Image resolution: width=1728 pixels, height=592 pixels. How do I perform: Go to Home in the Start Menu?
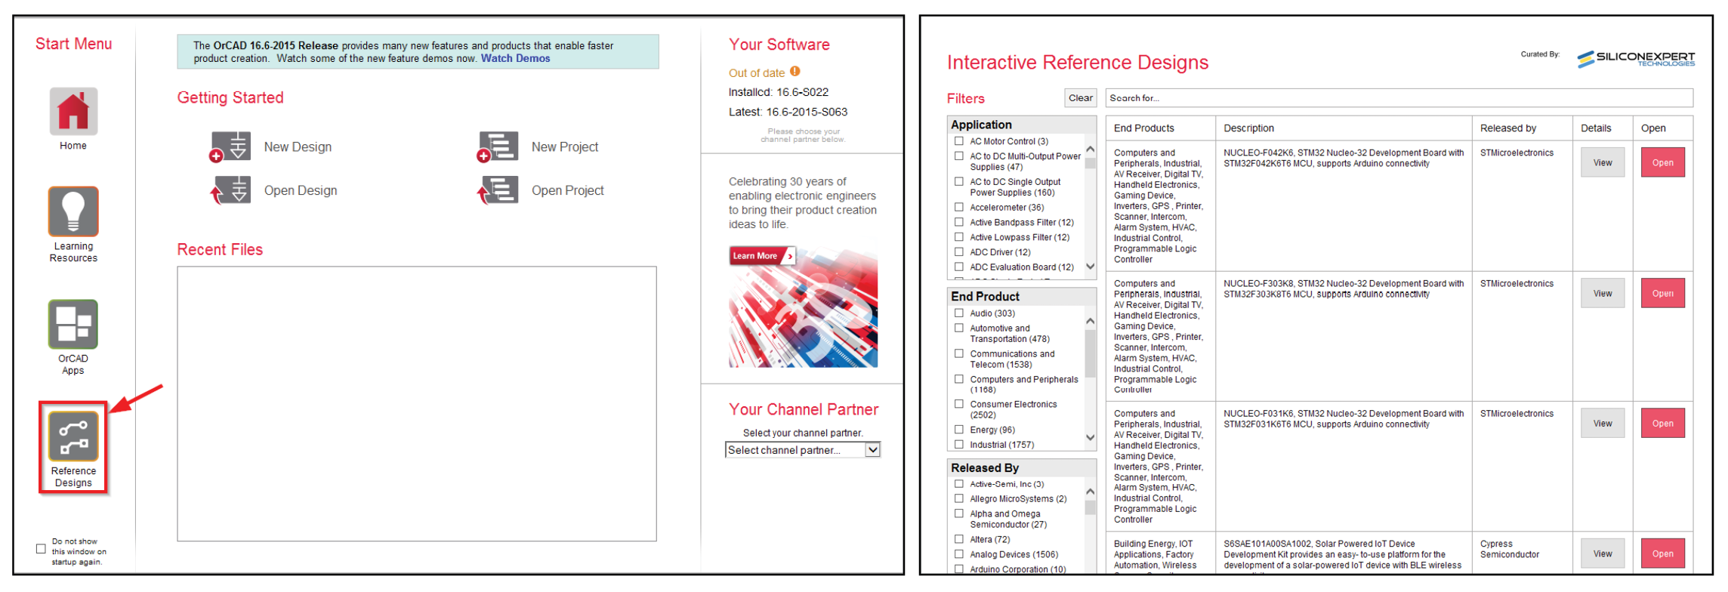pos(73,119)
